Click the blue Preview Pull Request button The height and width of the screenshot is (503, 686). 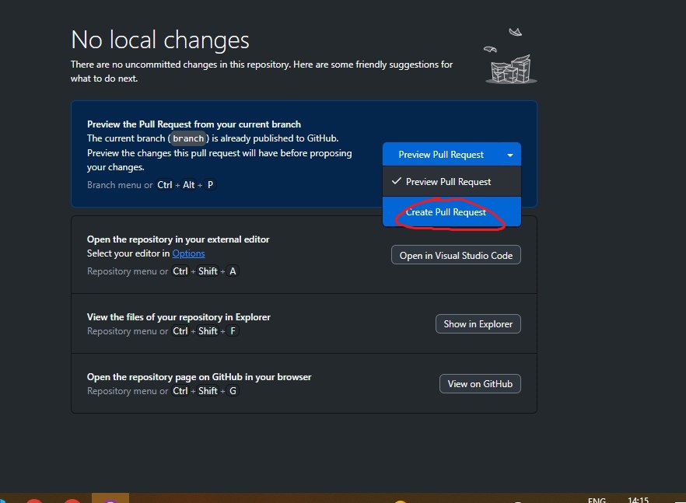[x=441, y=155]
